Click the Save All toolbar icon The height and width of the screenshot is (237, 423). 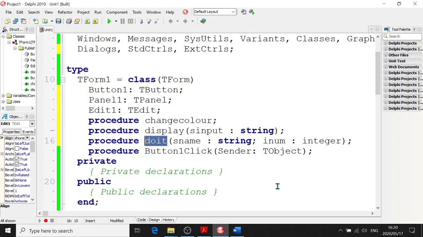(69, 21)
